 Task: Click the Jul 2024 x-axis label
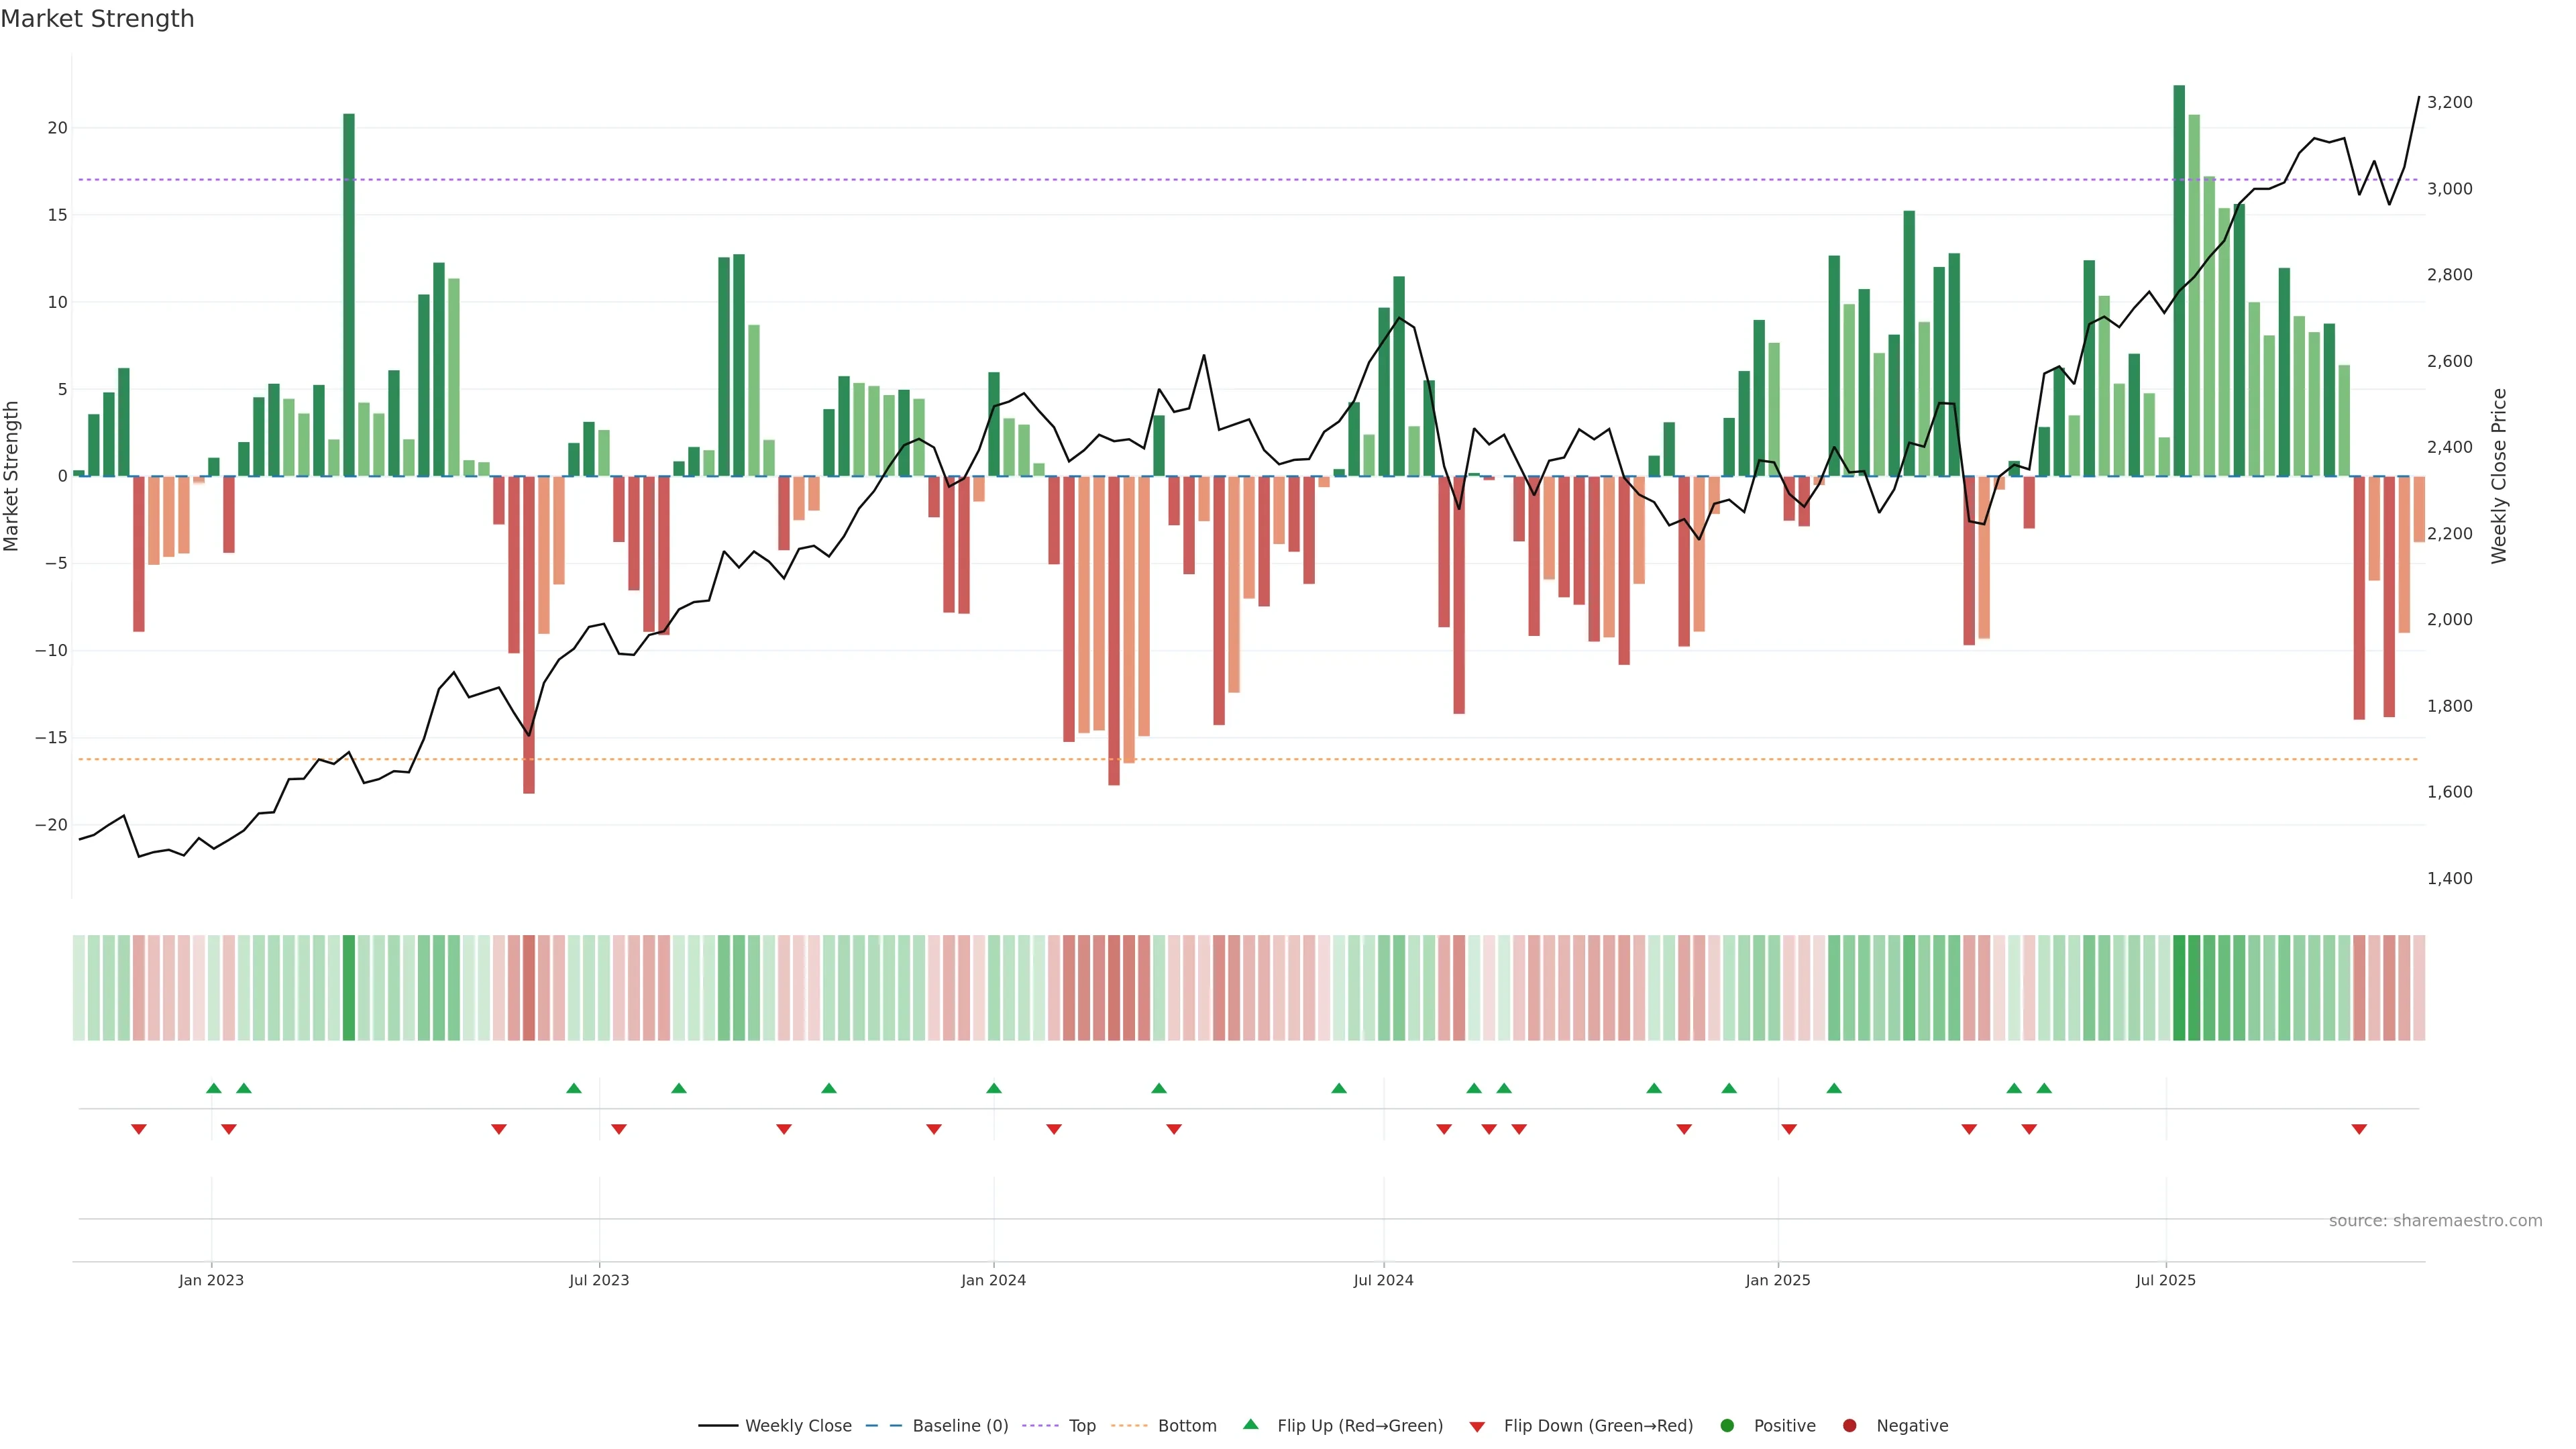pos(1383,1280)
